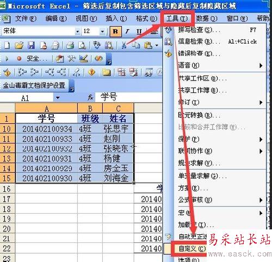
Task: Click the formula bar showing 学号
Action: tap(129, 97)
